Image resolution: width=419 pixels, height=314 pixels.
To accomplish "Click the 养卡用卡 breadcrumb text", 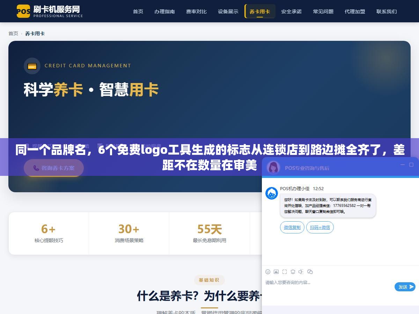I will [35, 33].
